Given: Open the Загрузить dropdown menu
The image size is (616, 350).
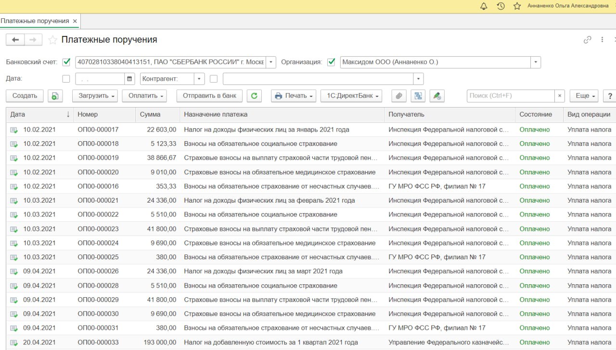Looking at the screenshot, I should pyautogui.click(x=95, y=96).
